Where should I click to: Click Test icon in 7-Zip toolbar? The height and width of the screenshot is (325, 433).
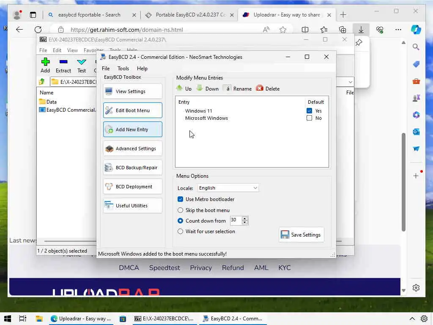[x=82, y=66]
